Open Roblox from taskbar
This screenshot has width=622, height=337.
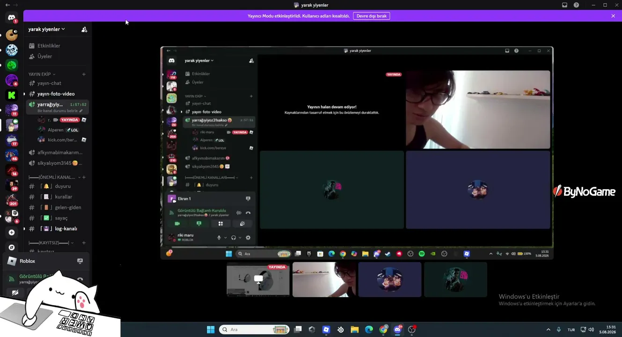click(326, 330)
